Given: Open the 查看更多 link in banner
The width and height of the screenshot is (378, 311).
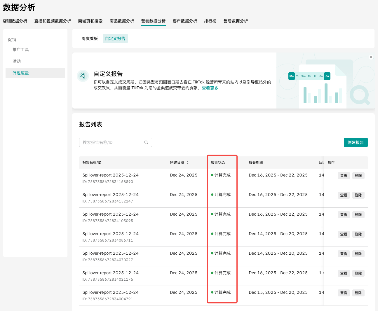Looking at the screenshot, I should pos(210,88).
